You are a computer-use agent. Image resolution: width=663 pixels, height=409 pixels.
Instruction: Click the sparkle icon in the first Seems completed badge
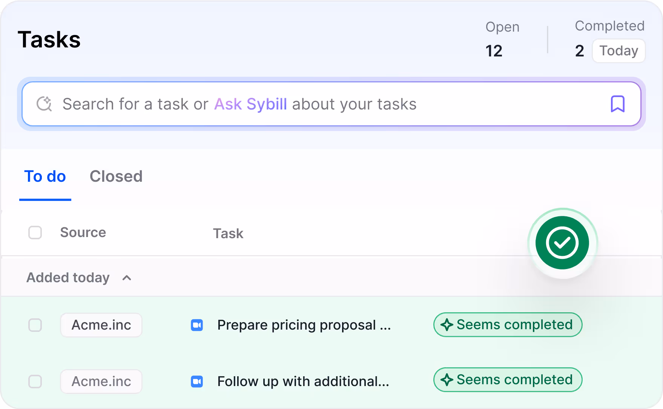tap(447, 325)
